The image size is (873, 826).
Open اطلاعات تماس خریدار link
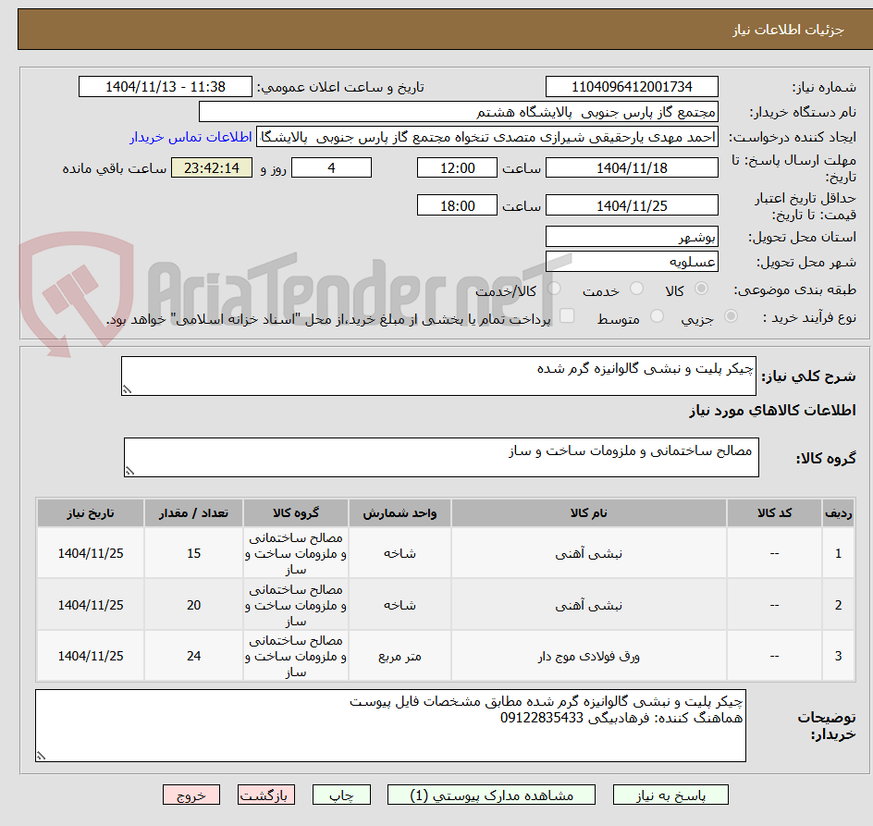pyautogui.click(x=191, y=137)
